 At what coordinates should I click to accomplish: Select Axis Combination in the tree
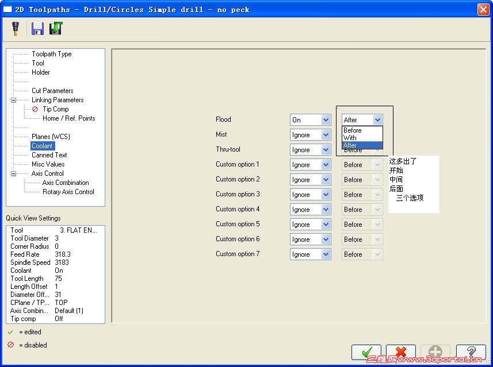[66, 183]
